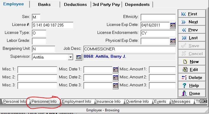Click the Misc. 1 text field
The width and height of the screenshot is (209, 114).
click(x=37, y=70)
